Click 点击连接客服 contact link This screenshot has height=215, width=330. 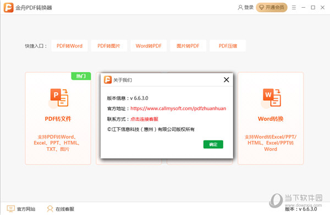pyautogui.click(x=144, y=119)
